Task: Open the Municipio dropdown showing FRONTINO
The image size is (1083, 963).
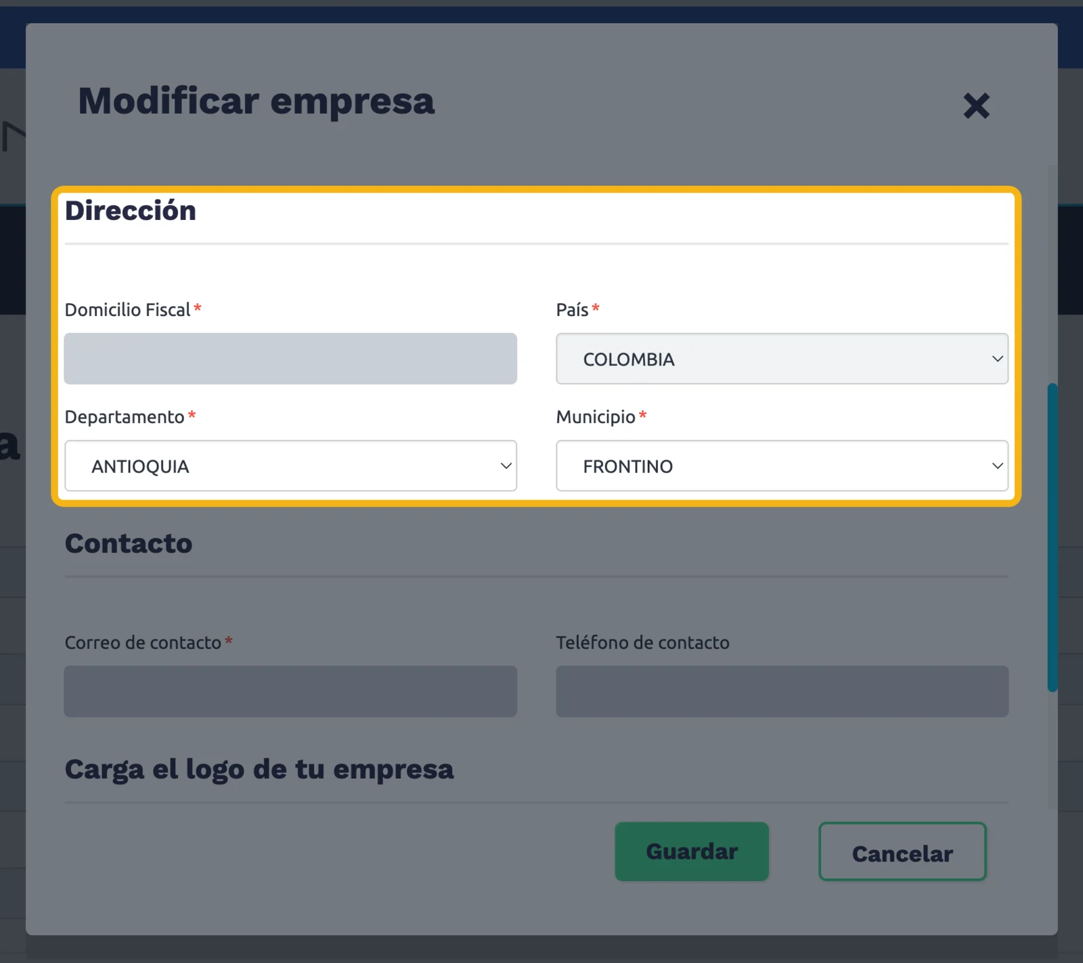Action: 782,466
